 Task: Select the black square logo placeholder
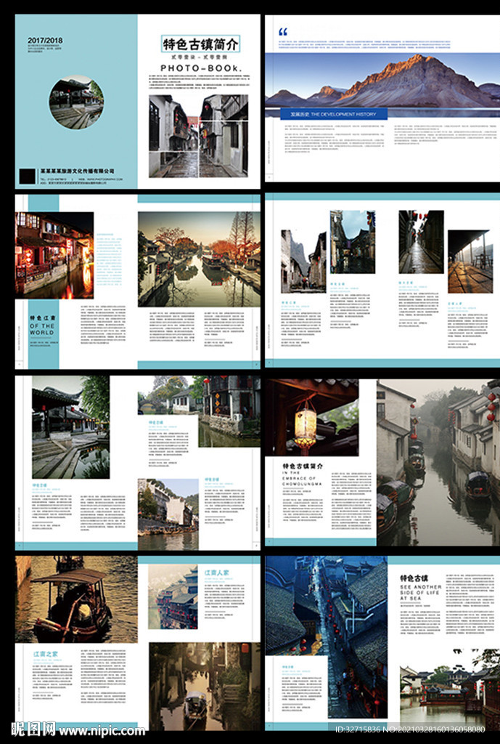[x=28, y=177]
